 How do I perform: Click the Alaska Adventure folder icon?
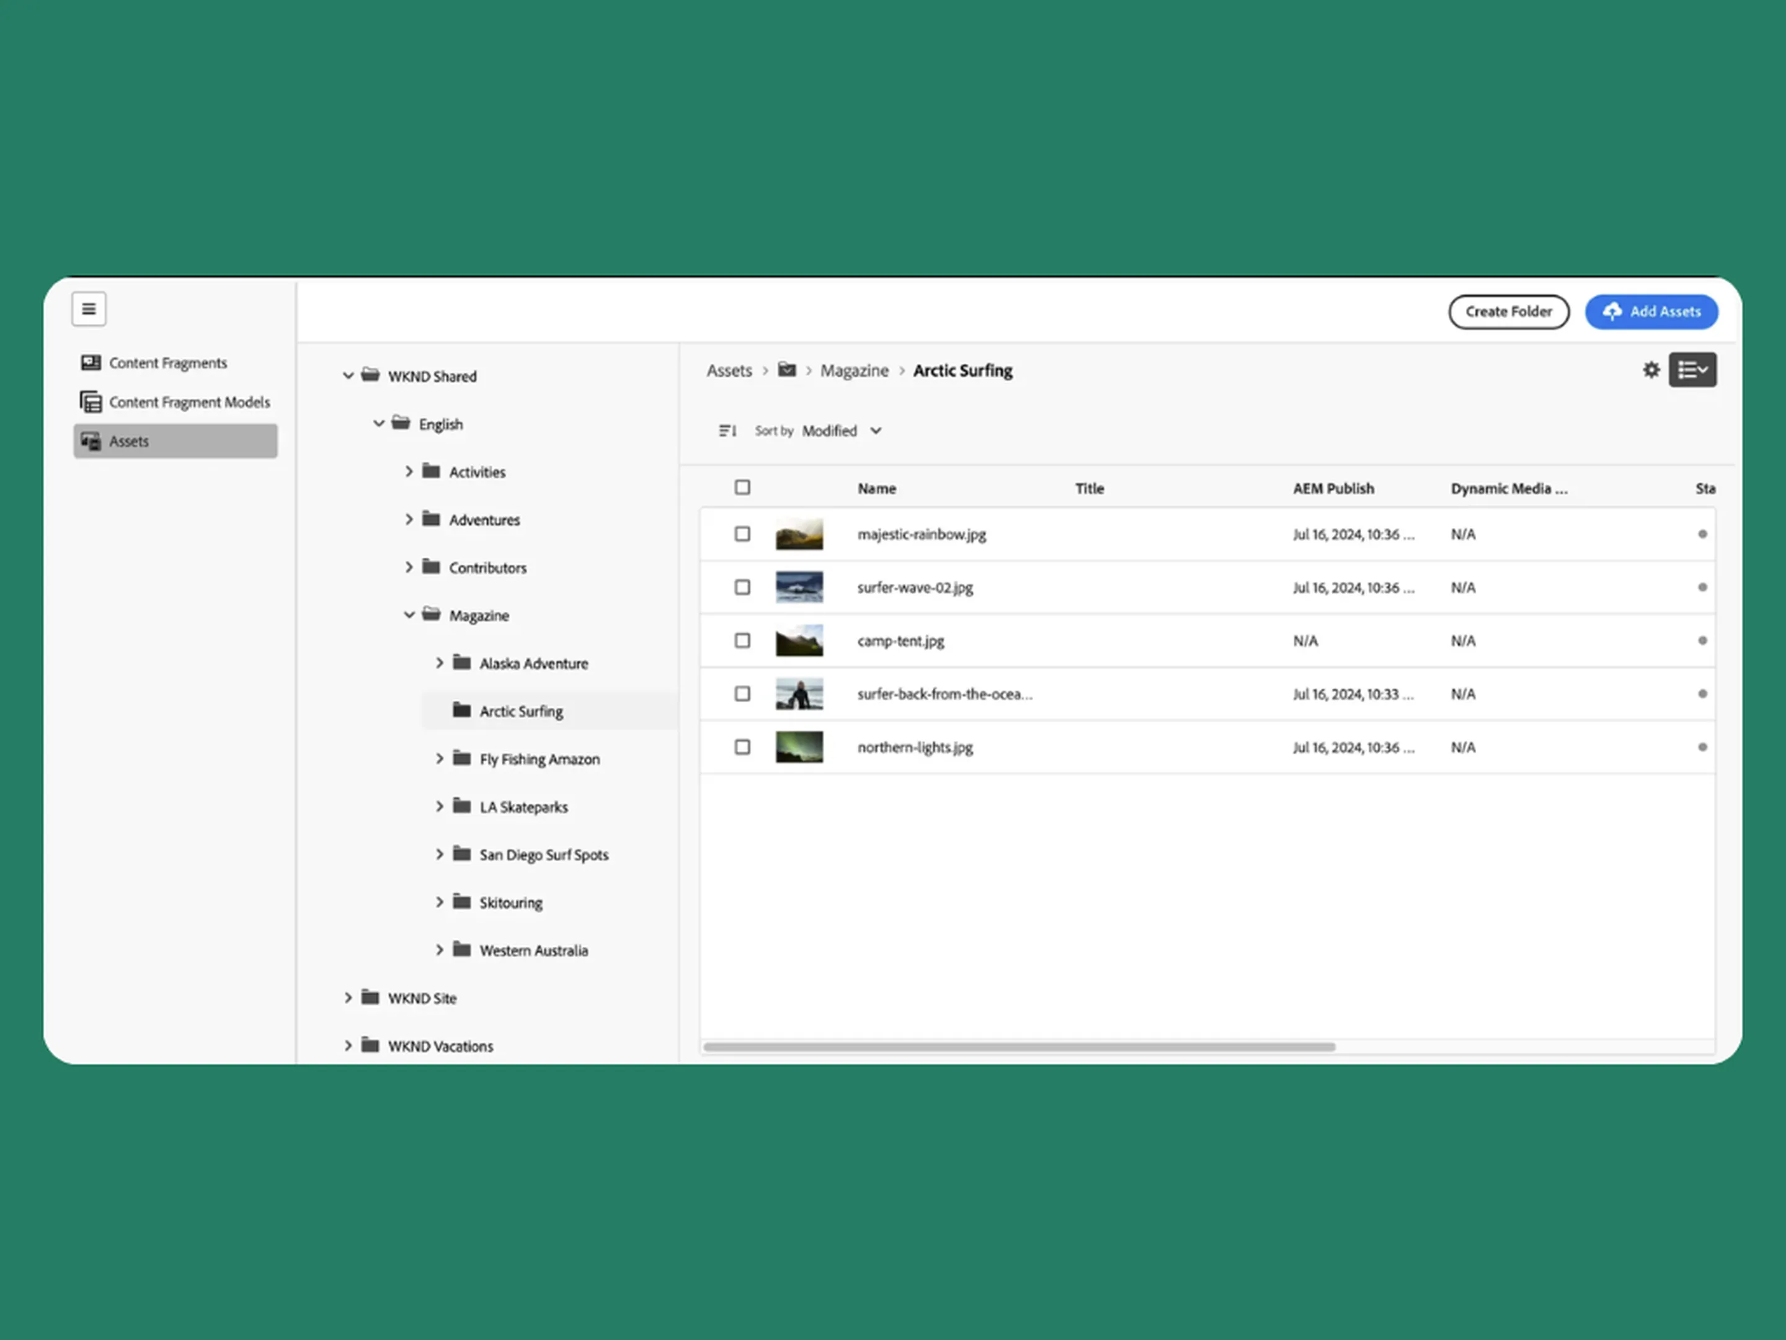coord(462,663)
